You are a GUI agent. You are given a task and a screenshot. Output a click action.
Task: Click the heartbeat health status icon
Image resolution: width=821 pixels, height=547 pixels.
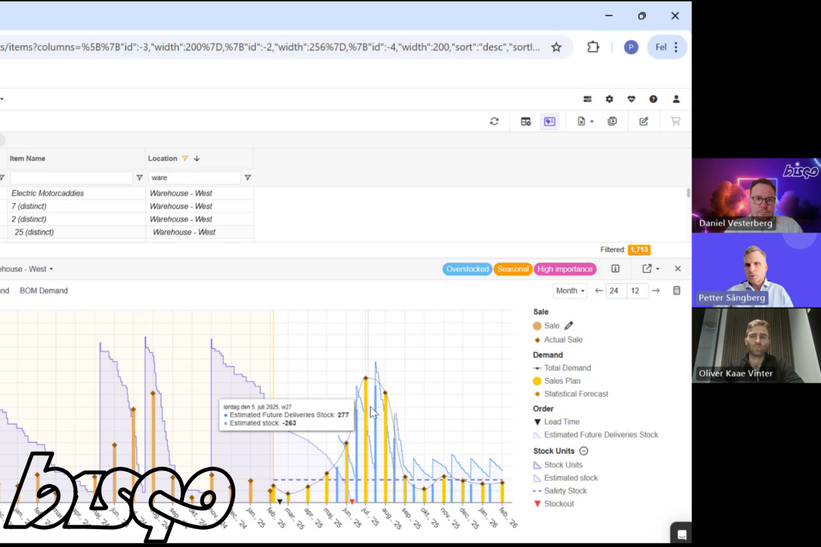(631, 99)
